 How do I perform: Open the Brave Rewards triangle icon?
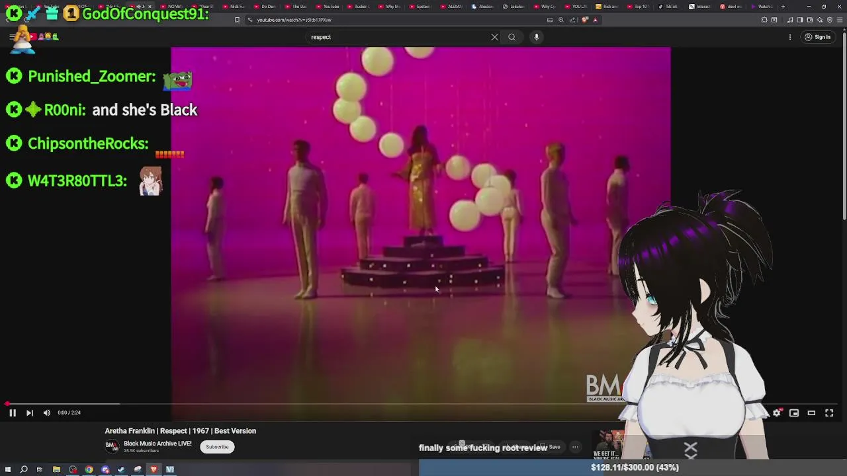coord(595,20)
